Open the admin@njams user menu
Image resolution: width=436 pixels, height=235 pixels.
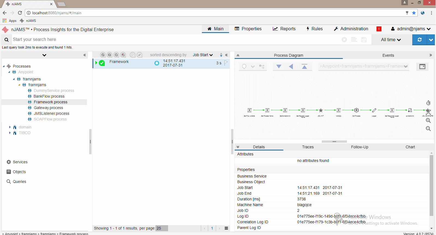pos(411,29)
